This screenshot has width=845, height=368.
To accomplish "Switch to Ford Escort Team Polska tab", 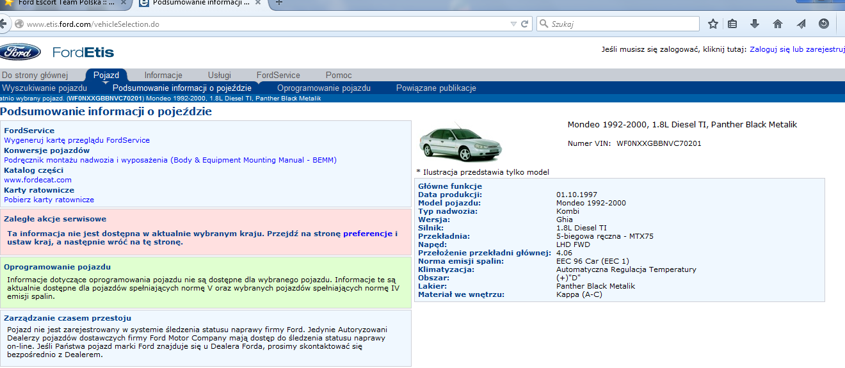I will tap(64, 3).
